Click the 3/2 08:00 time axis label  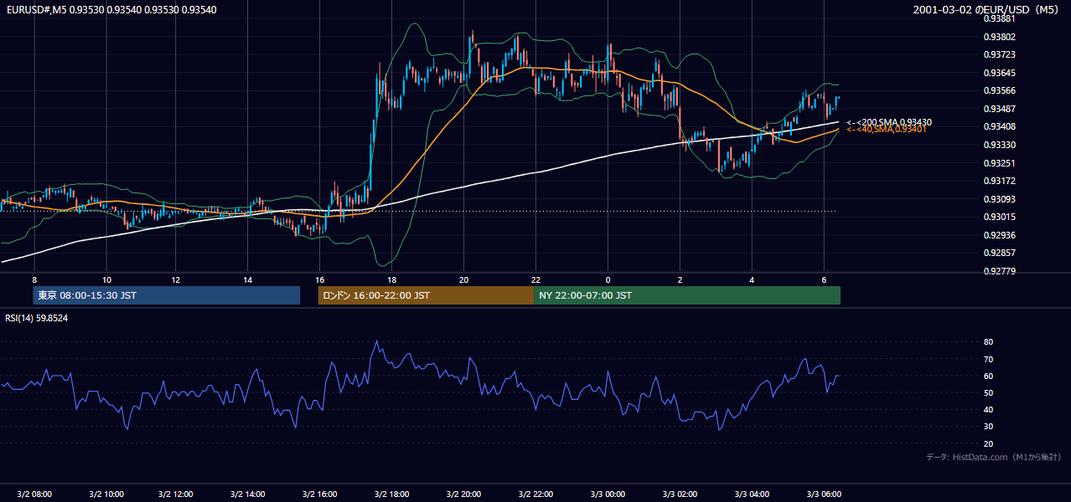34,494
